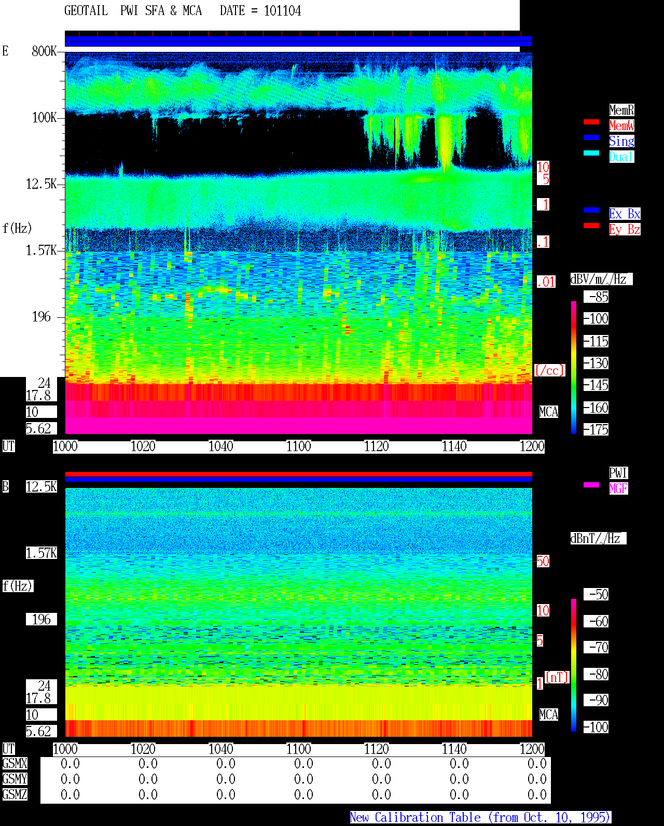
Task: Click 1100 on the magnetic panel UT axis
Action: 299,749
